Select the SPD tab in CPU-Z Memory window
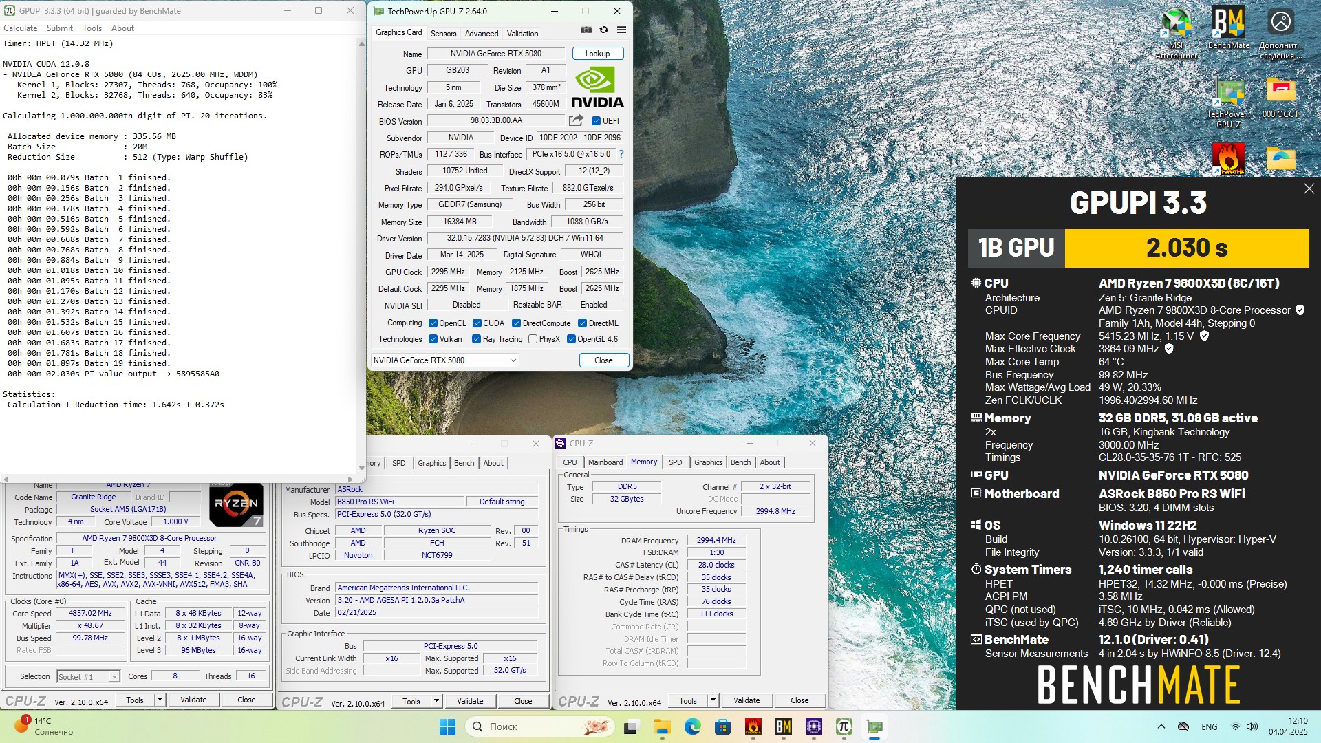 click(676, 462)
